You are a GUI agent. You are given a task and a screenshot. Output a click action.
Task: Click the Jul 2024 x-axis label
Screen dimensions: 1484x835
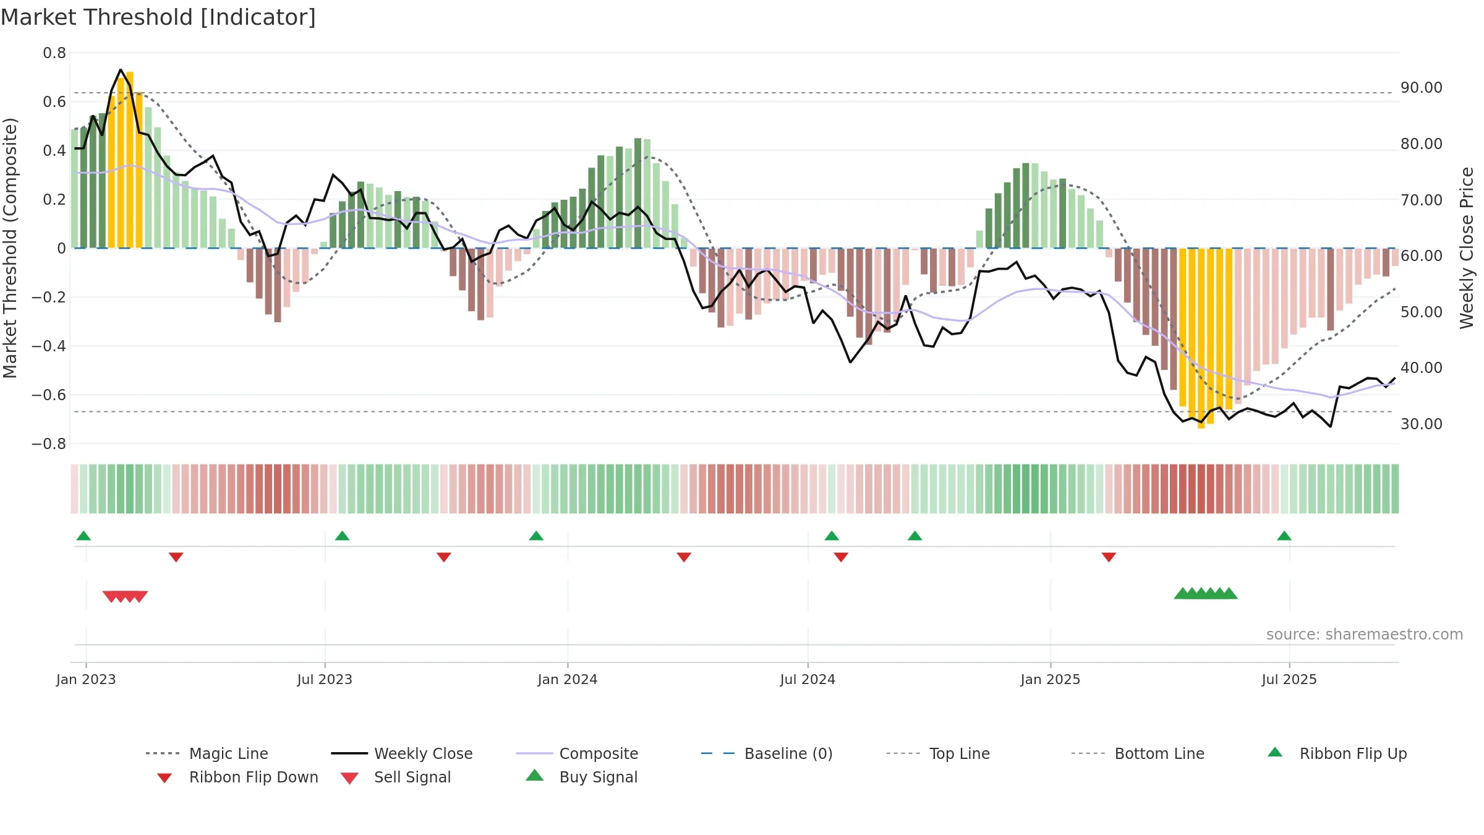[x=808, y=679]
